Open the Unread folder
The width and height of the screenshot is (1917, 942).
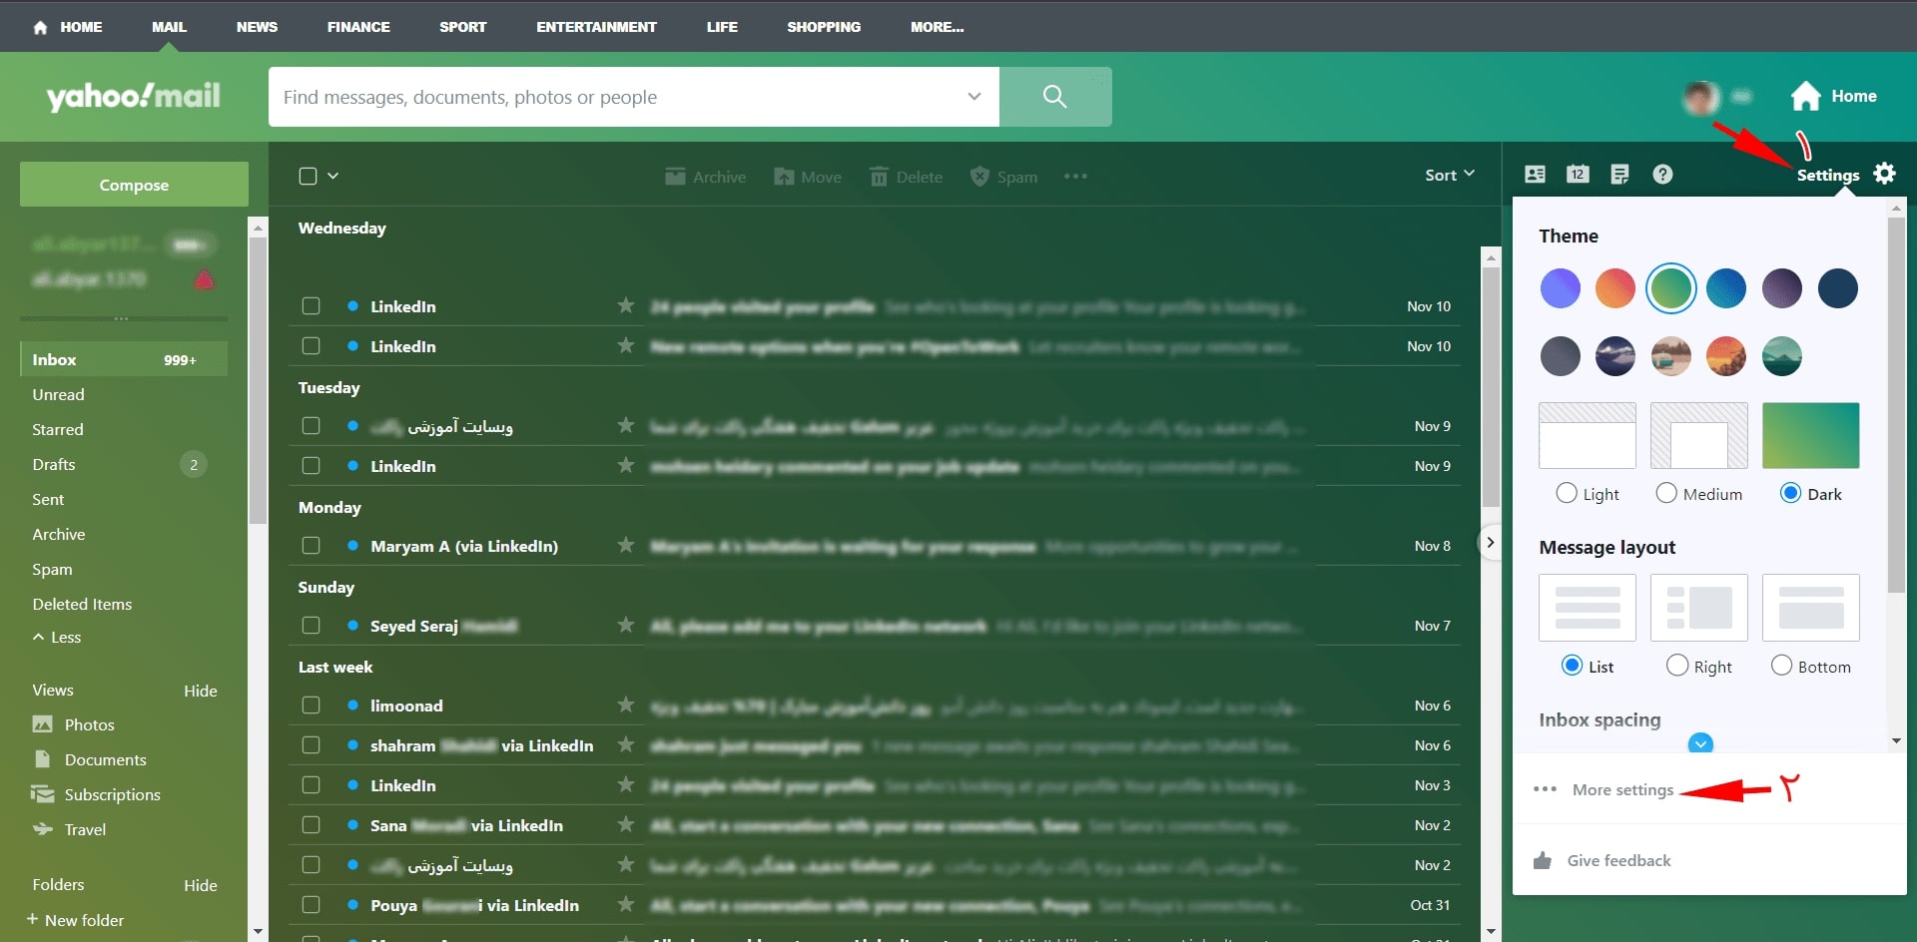click(58, 394)
